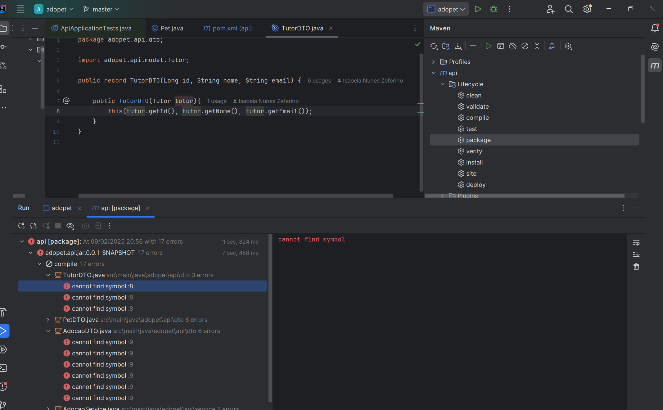
Task: Open Problems tool window
Action: 3,387
